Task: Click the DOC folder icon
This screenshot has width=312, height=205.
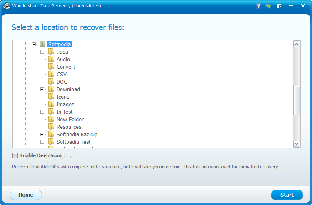Action: tap(51, 82)
